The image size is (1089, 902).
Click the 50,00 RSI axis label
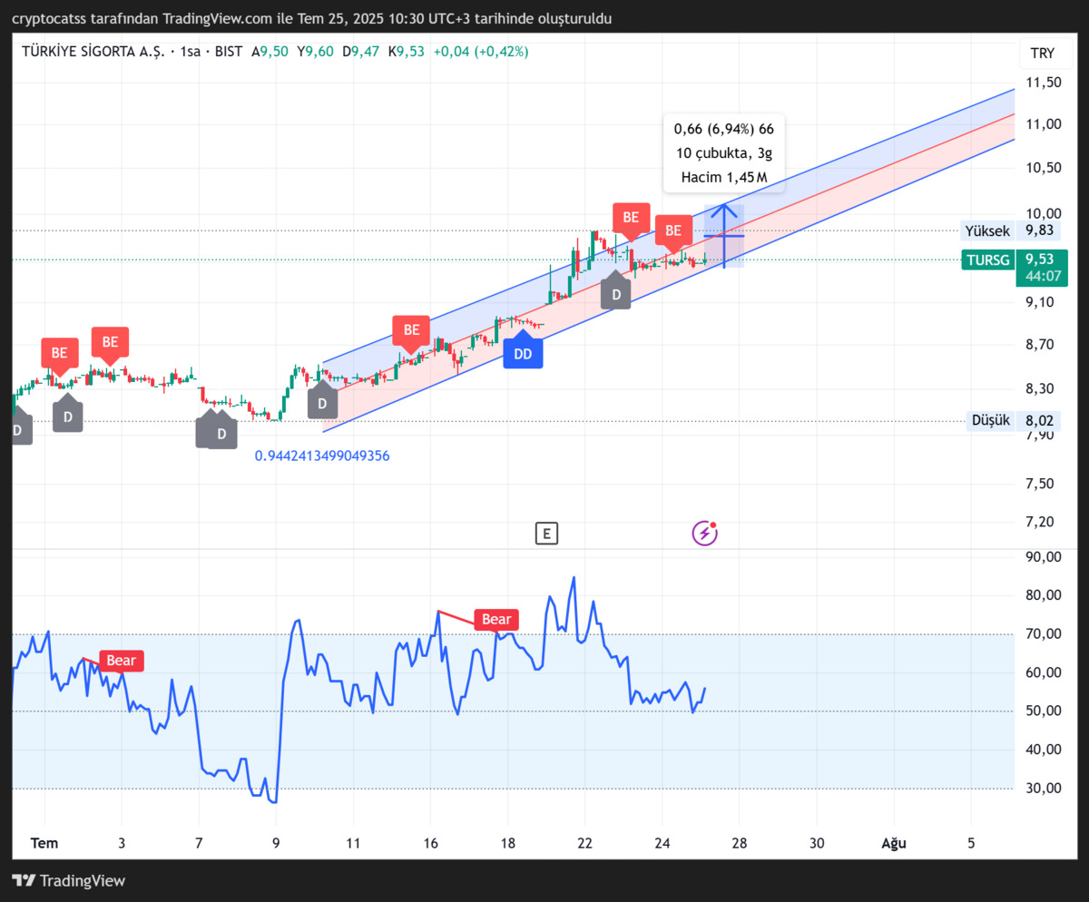click(x=1043, y=711)
